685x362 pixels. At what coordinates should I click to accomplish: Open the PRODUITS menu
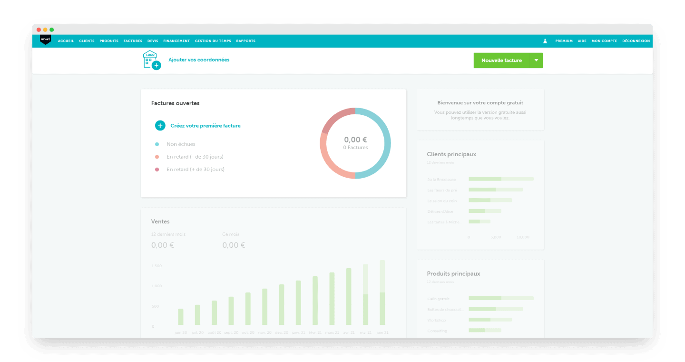109,41
